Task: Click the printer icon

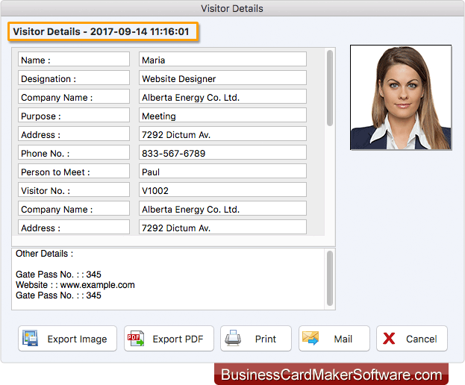Action: (x=232, y=339)
